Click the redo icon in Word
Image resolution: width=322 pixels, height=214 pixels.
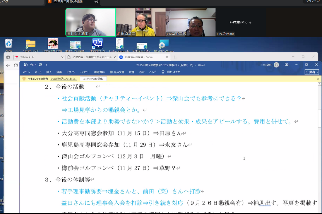coord(40,65)
